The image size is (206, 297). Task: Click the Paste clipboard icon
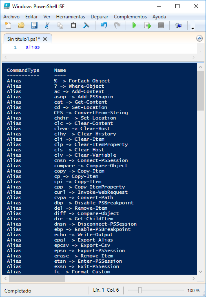point(73,25)
